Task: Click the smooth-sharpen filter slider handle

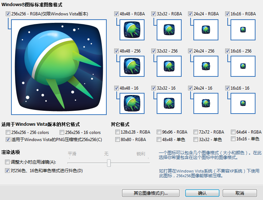Action: tap(109, 163)
